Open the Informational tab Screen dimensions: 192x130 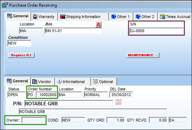[73, 82]
